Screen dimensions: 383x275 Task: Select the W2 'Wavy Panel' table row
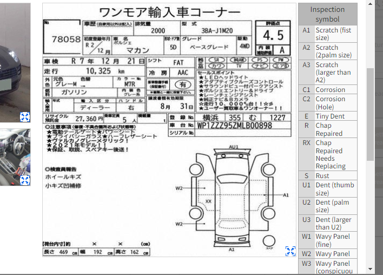coord(328,254)
